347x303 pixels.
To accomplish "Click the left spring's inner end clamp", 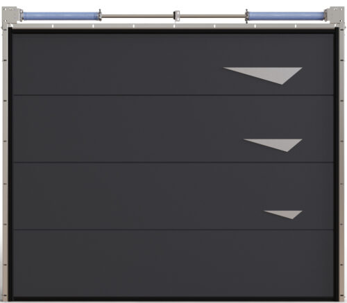I will pos(100,15).
